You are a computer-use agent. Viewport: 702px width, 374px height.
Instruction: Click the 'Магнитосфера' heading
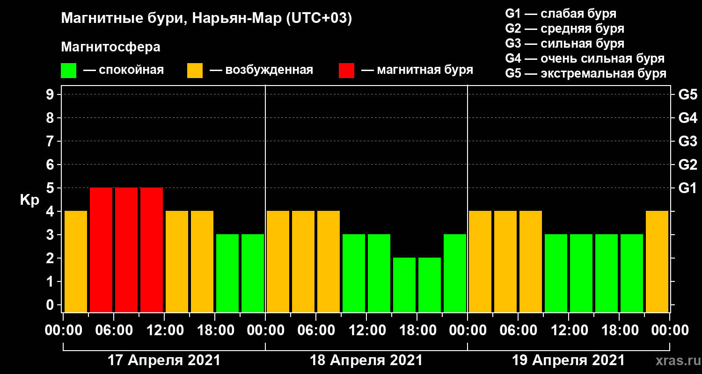110,47
